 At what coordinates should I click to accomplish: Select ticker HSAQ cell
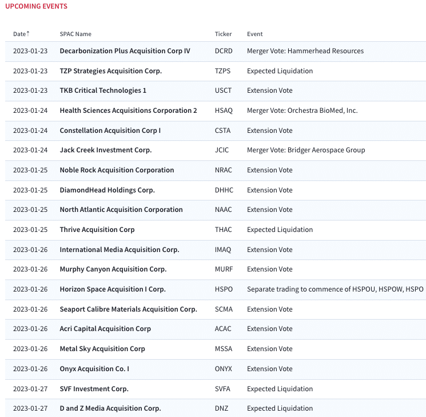224,111
